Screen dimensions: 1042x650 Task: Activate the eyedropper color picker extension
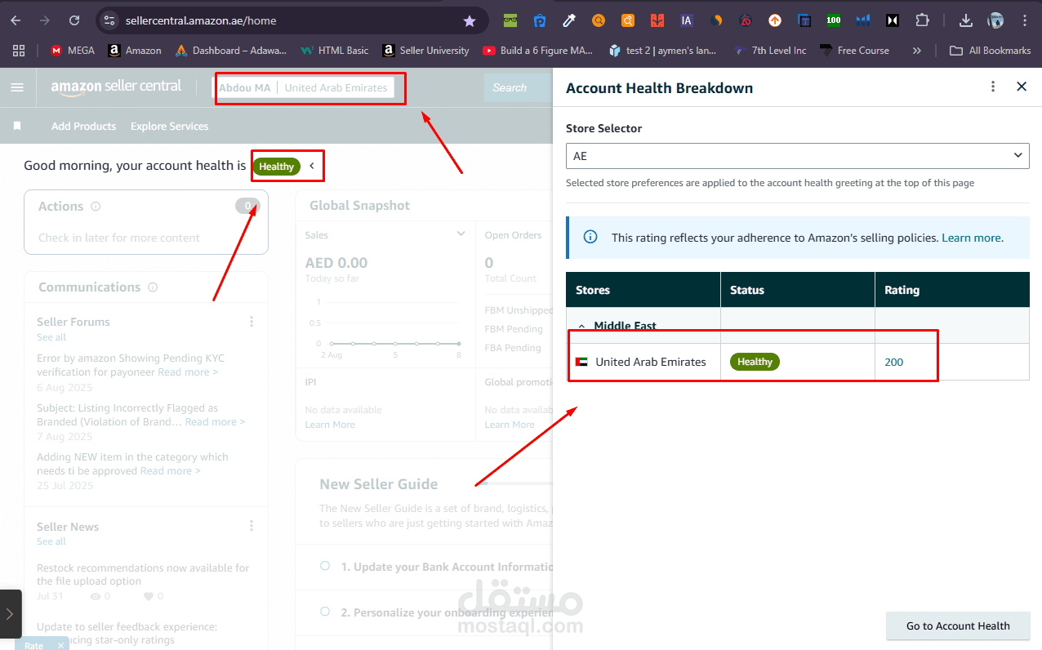point(569,20)
